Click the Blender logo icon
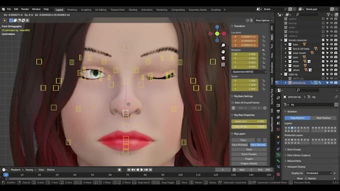Viewport: 340px width, 191px height. point(3,9)
